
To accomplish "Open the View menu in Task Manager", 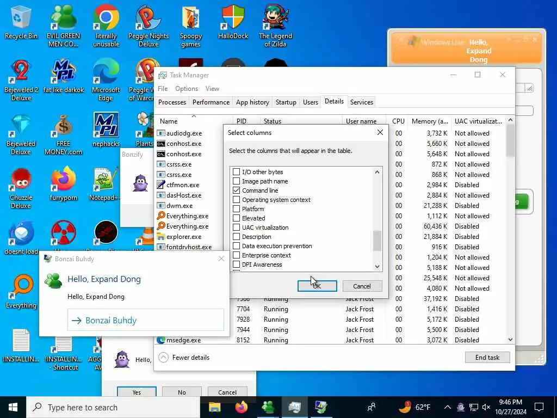I will pos(212,89).
